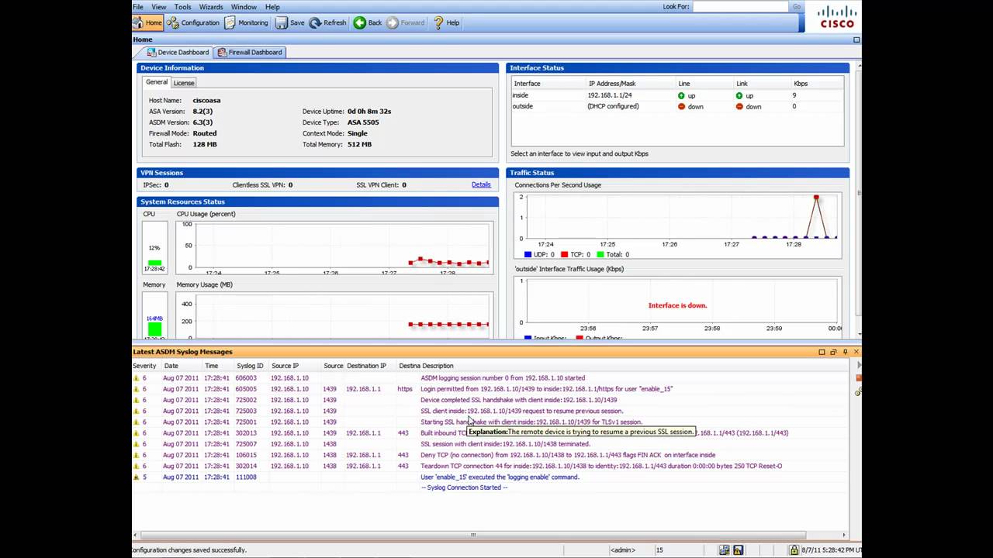Open the File menu
The image size is (993, 558).
tap(137, 7)
